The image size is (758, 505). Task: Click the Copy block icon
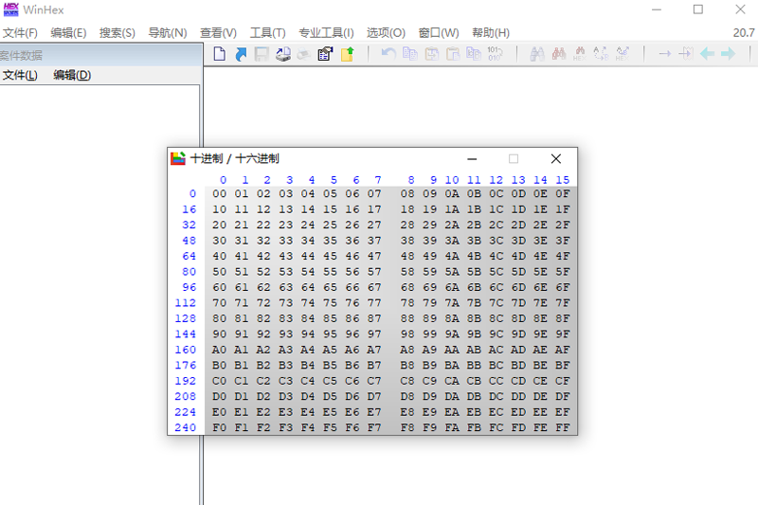(410, 54)
